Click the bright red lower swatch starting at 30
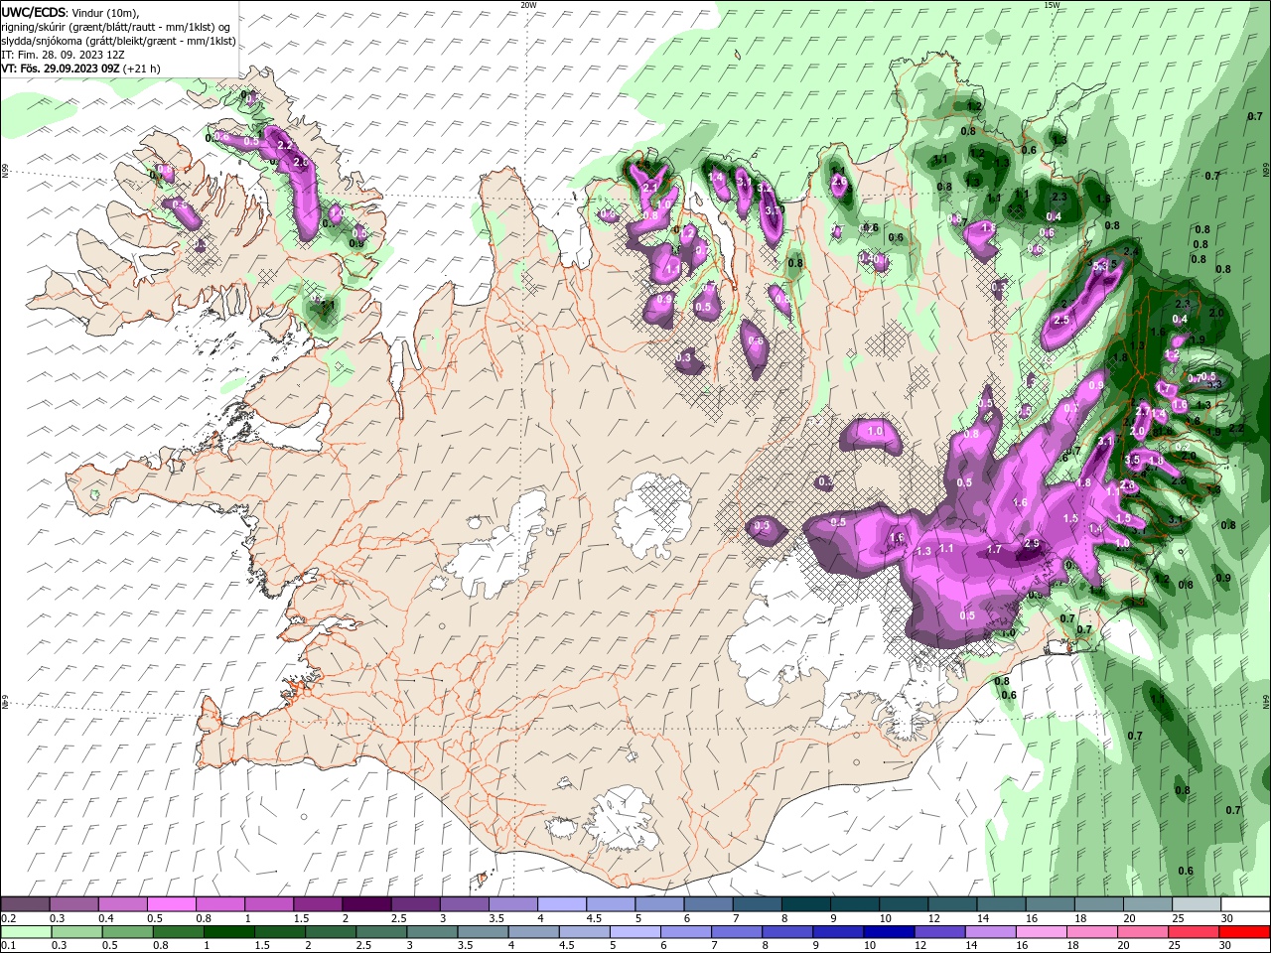Image resolution: width=1271 pixels, height=953 pixels. pyautogui.click(x=1245, y=932)
